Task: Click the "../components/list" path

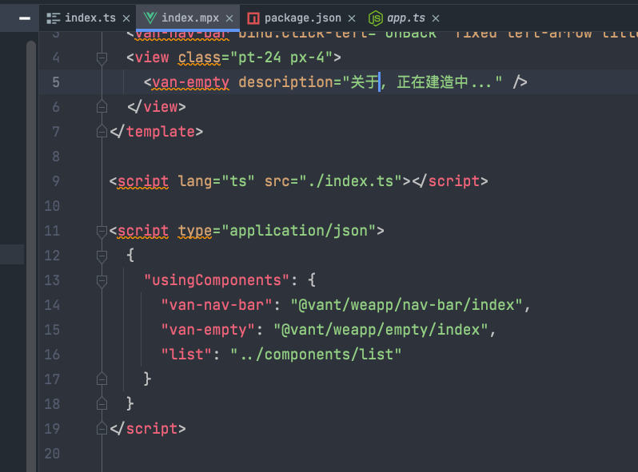Action: (316, 355)
